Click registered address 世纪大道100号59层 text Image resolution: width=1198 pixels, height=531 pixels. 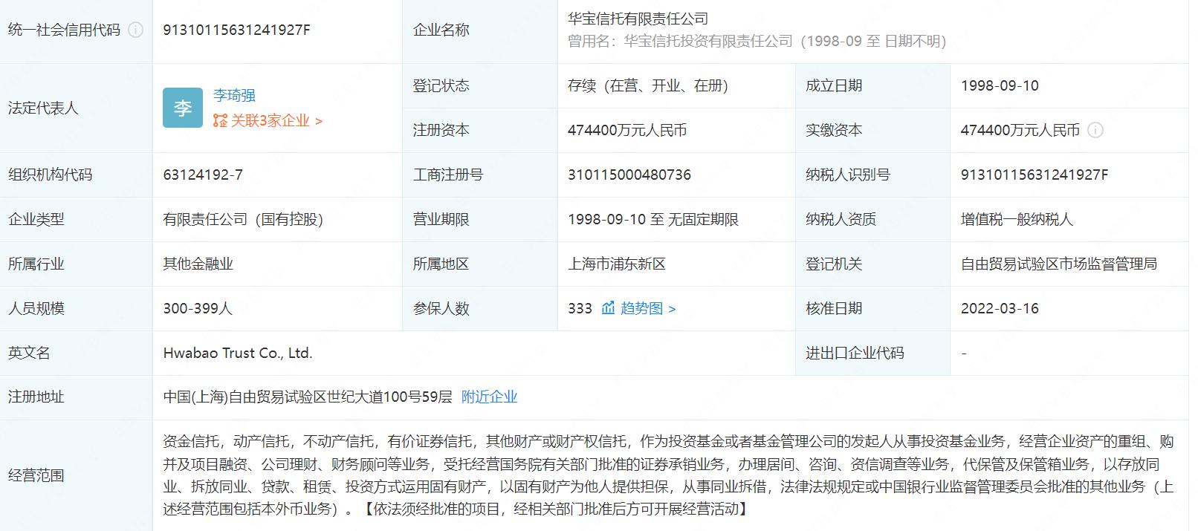[x=389, y=397]
